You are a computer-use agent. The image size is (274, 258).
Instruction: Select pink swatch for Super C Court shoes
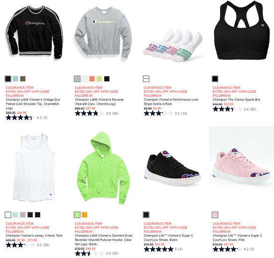(215, 215)
